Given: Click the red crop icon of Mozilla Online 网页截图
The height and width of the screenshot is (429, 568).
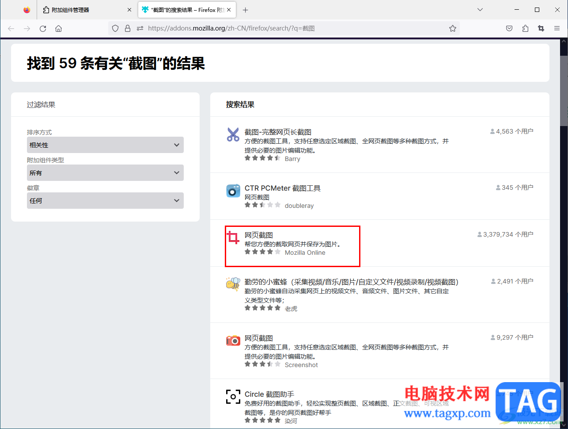Looking at the screenshot, I should (x=233, y=237).
